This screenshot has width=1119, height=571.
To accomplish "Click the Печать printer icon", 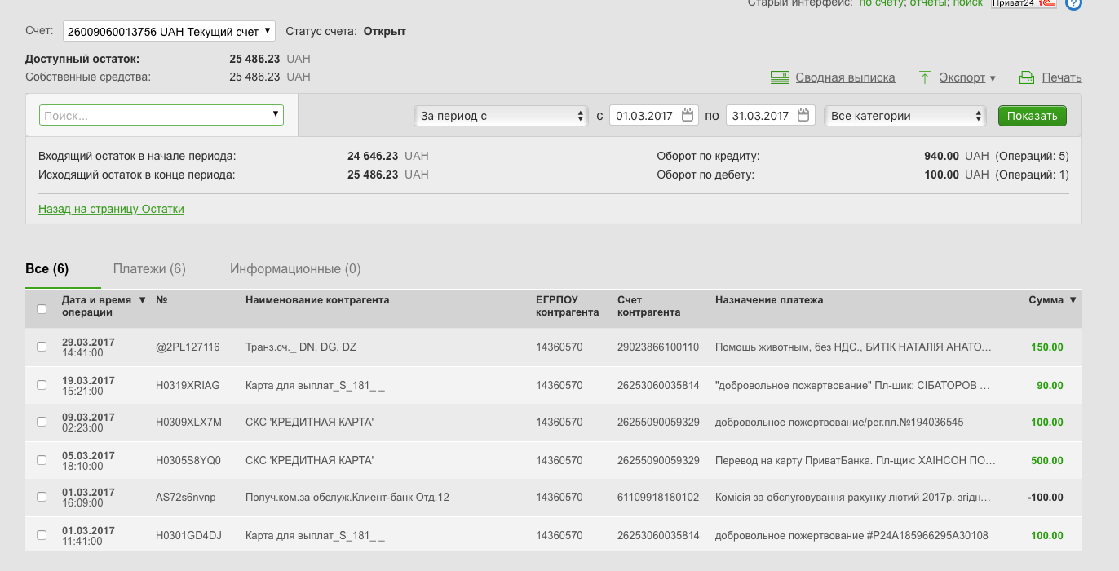I will coord(1027,77).
